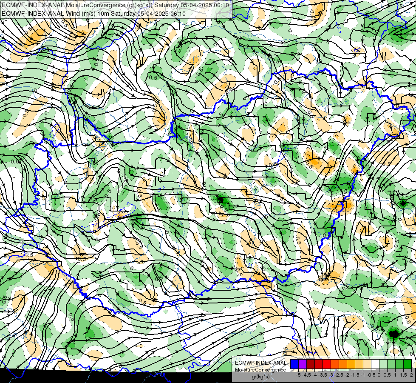Image resolution: width=416 pixels, height=383 pixels.
Task: Click the 1.5 tick value on the legend
Action: [403, 375]
